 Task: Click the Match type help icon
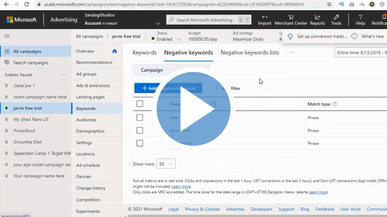pos(335,104)
